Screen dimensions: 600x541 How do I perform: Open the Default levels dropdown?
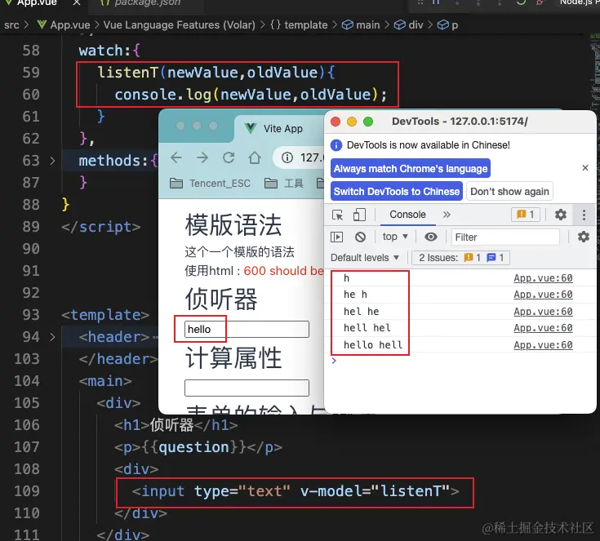click(365, 258)
